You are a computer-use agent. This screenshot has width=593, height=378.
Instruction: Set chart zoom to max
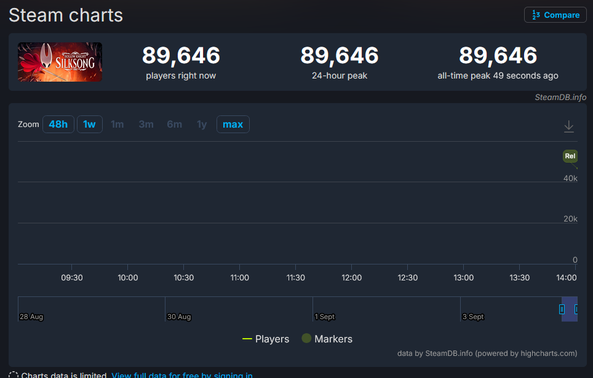tap(233, 124)
